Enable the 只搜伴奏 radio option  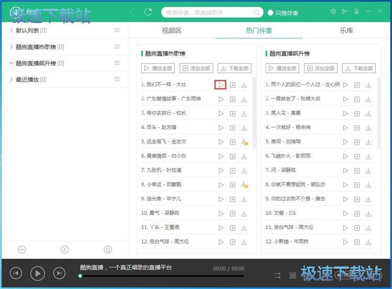271,13
